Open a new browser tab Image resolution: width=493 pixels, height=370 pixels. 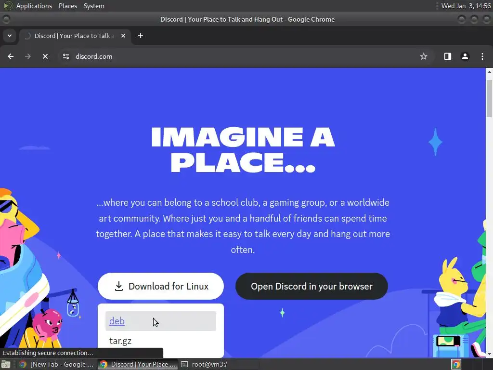(141, 36)
